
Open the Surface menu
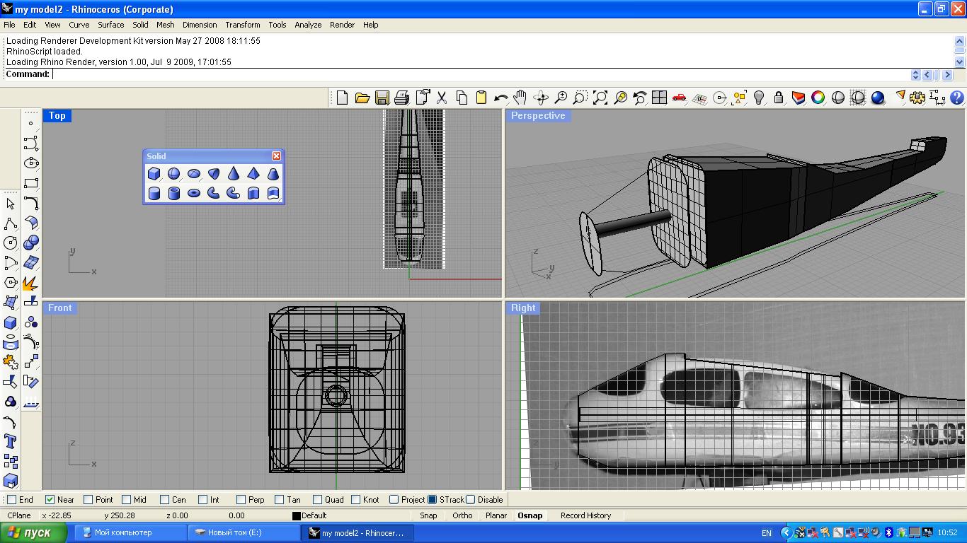pyautogui.click(x=110, y=25)
